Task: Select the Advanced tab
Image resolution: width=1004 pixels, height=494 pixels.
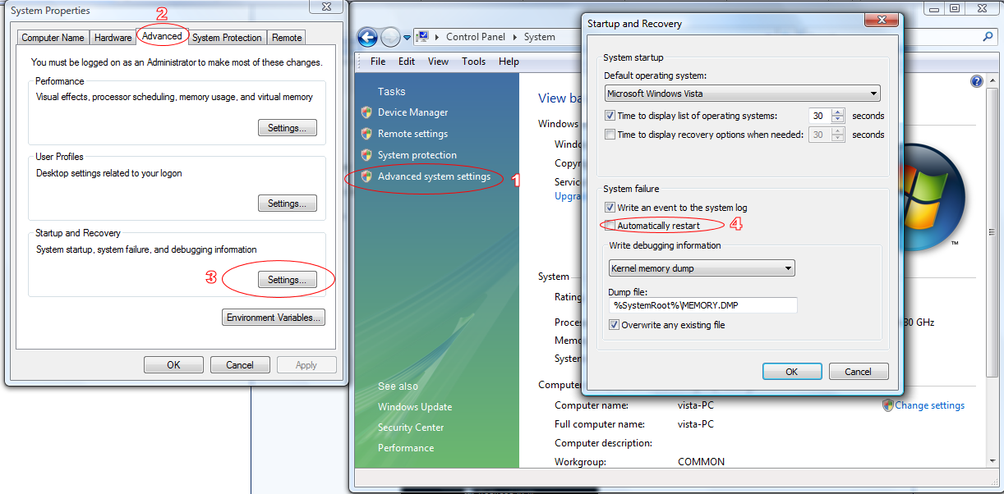Action: (162, 36)
